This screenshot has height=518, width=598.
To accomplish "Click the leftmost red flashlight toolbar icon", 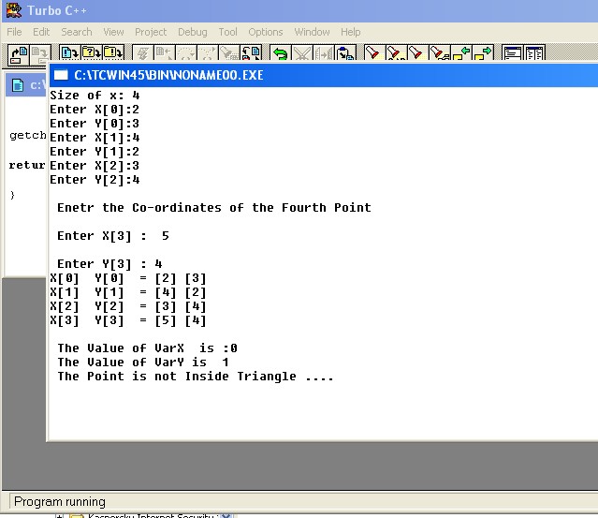I will (372, 54).
